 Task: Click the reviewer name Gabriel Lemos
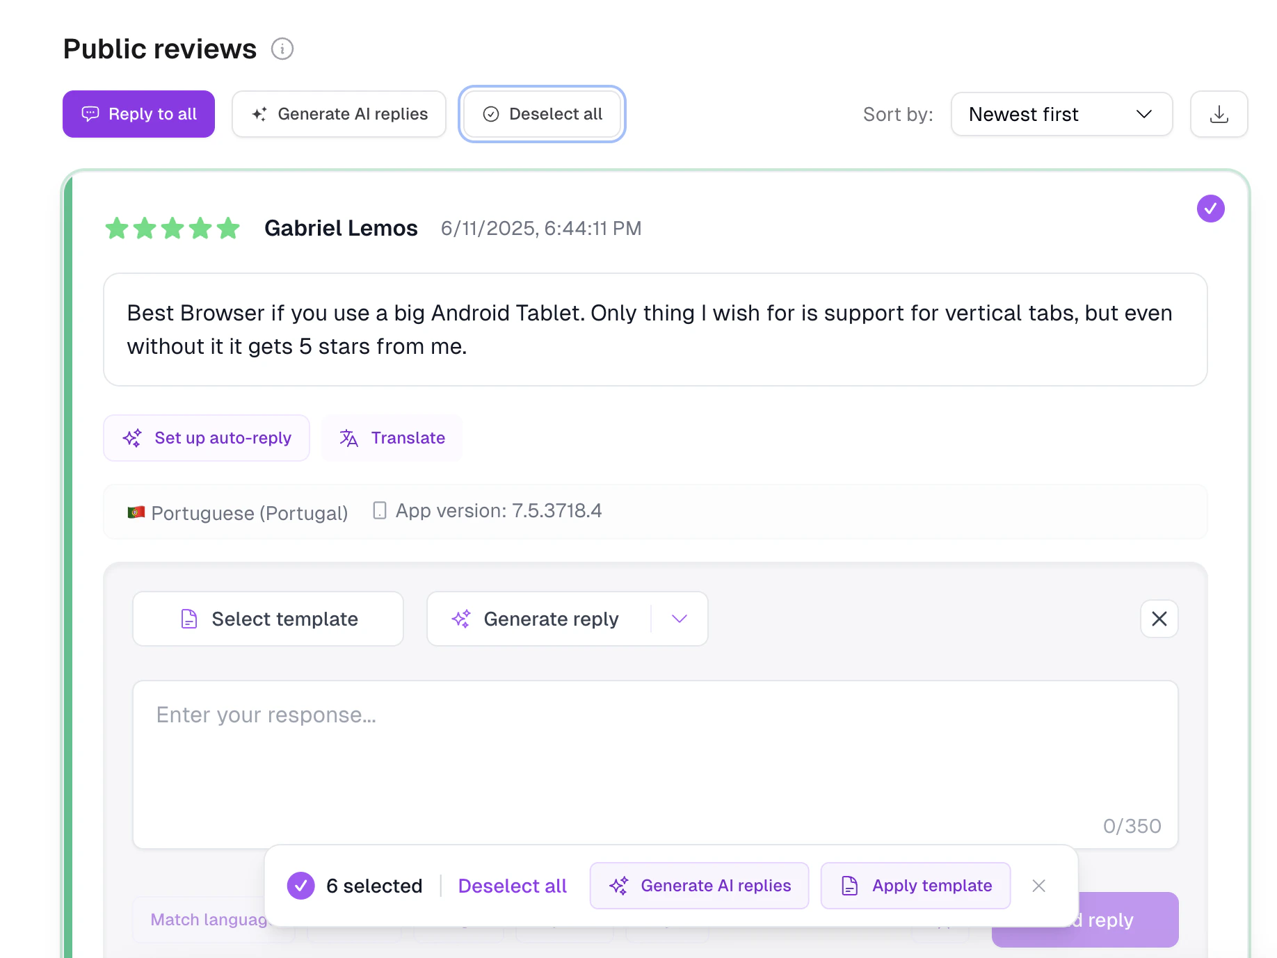click(x=341, y=228)
